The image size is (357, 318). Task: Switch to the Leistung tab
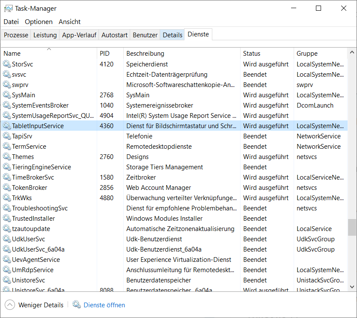click(45, 35)
